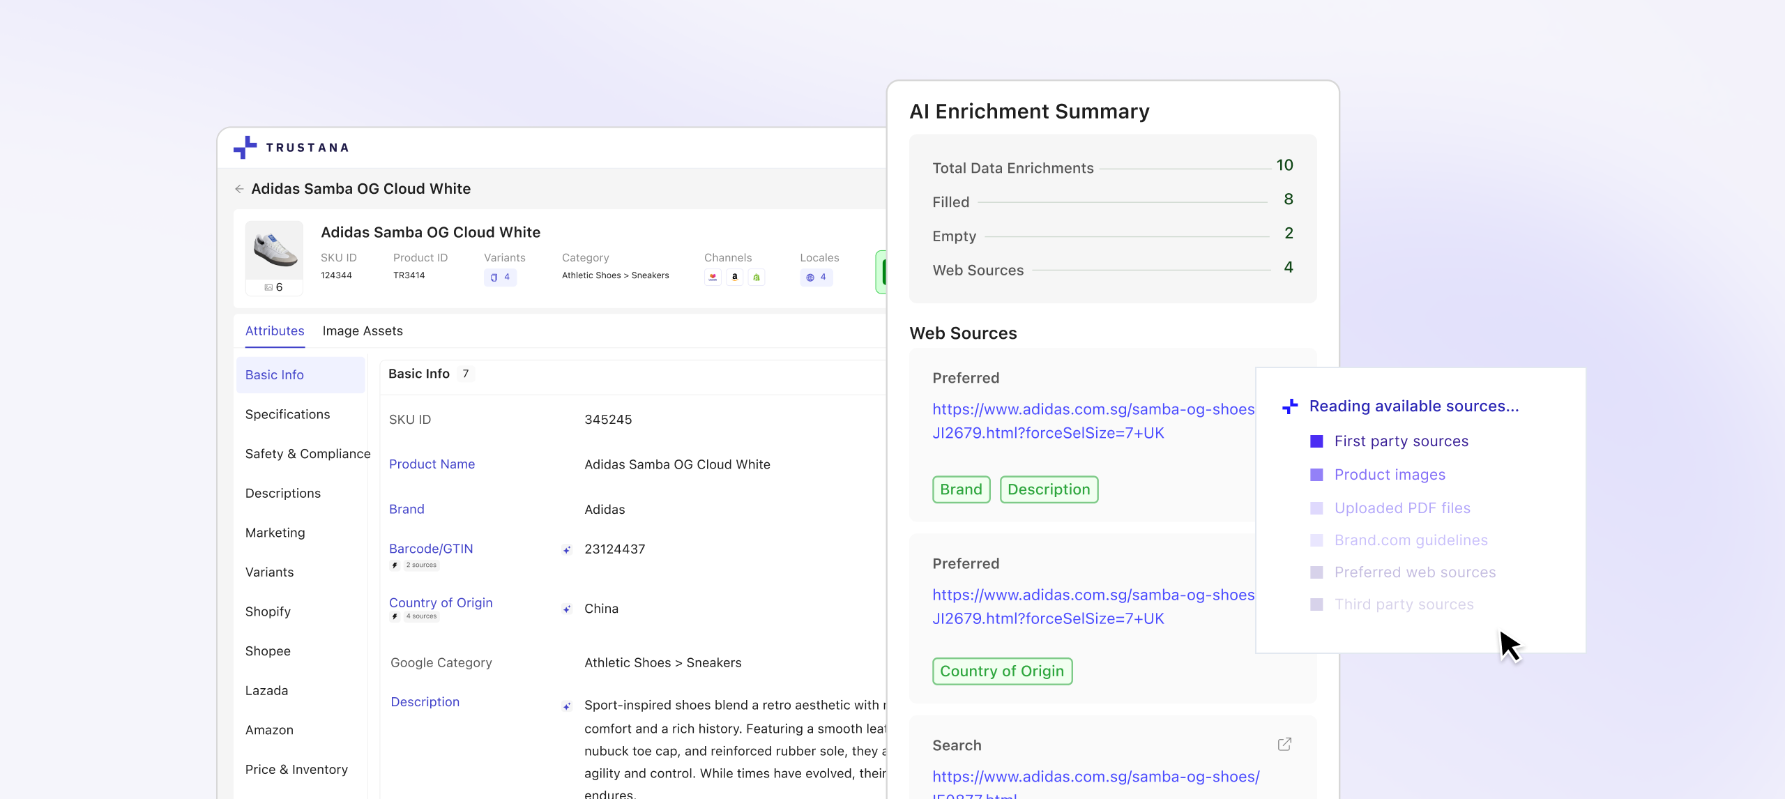Viewport: 1785px width, 799px height.
Task: Click the green Country of Origin tag
Action: (x=1002, y=671)
